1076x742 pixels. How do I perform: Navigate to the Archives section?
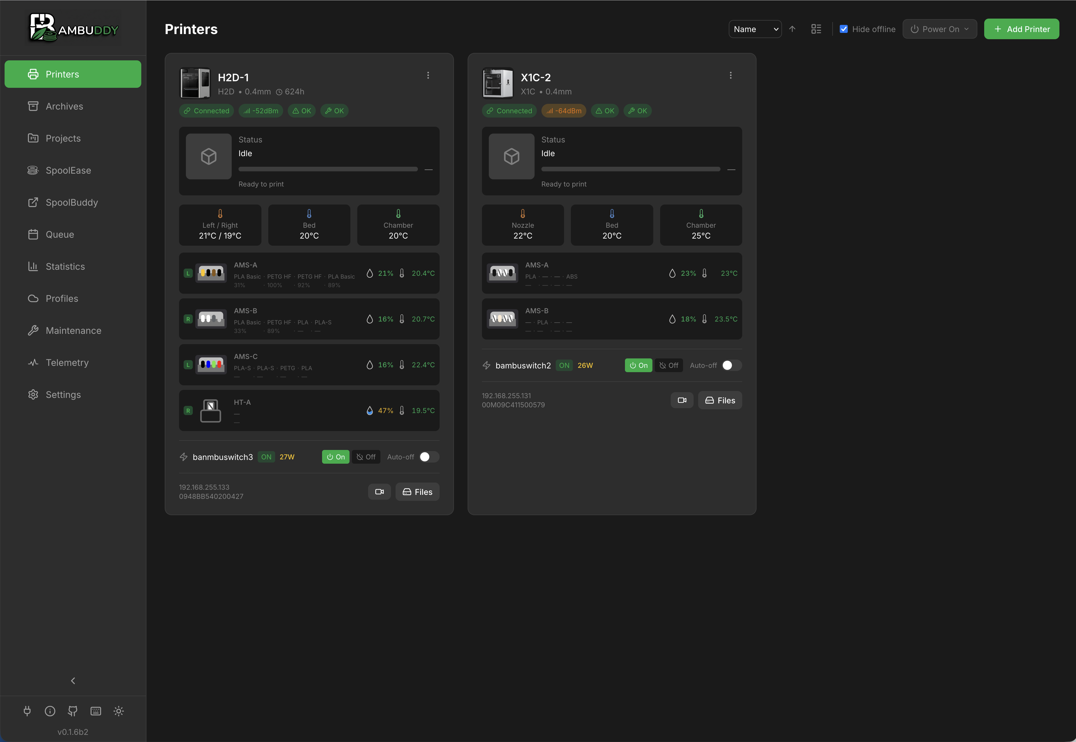[64, 106]
